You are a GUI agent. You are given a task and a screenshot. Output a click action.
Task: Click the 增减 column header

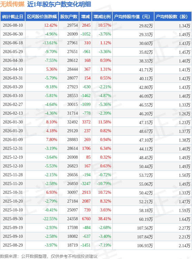[x=85, y=16]
